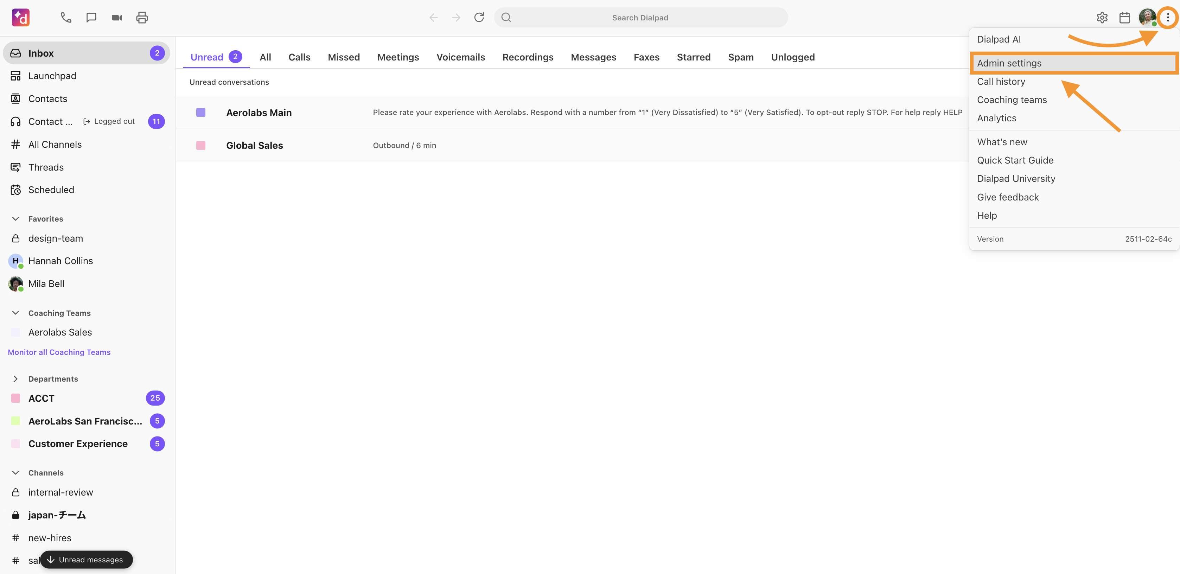Switch to the Spam tab

(741, 57)
